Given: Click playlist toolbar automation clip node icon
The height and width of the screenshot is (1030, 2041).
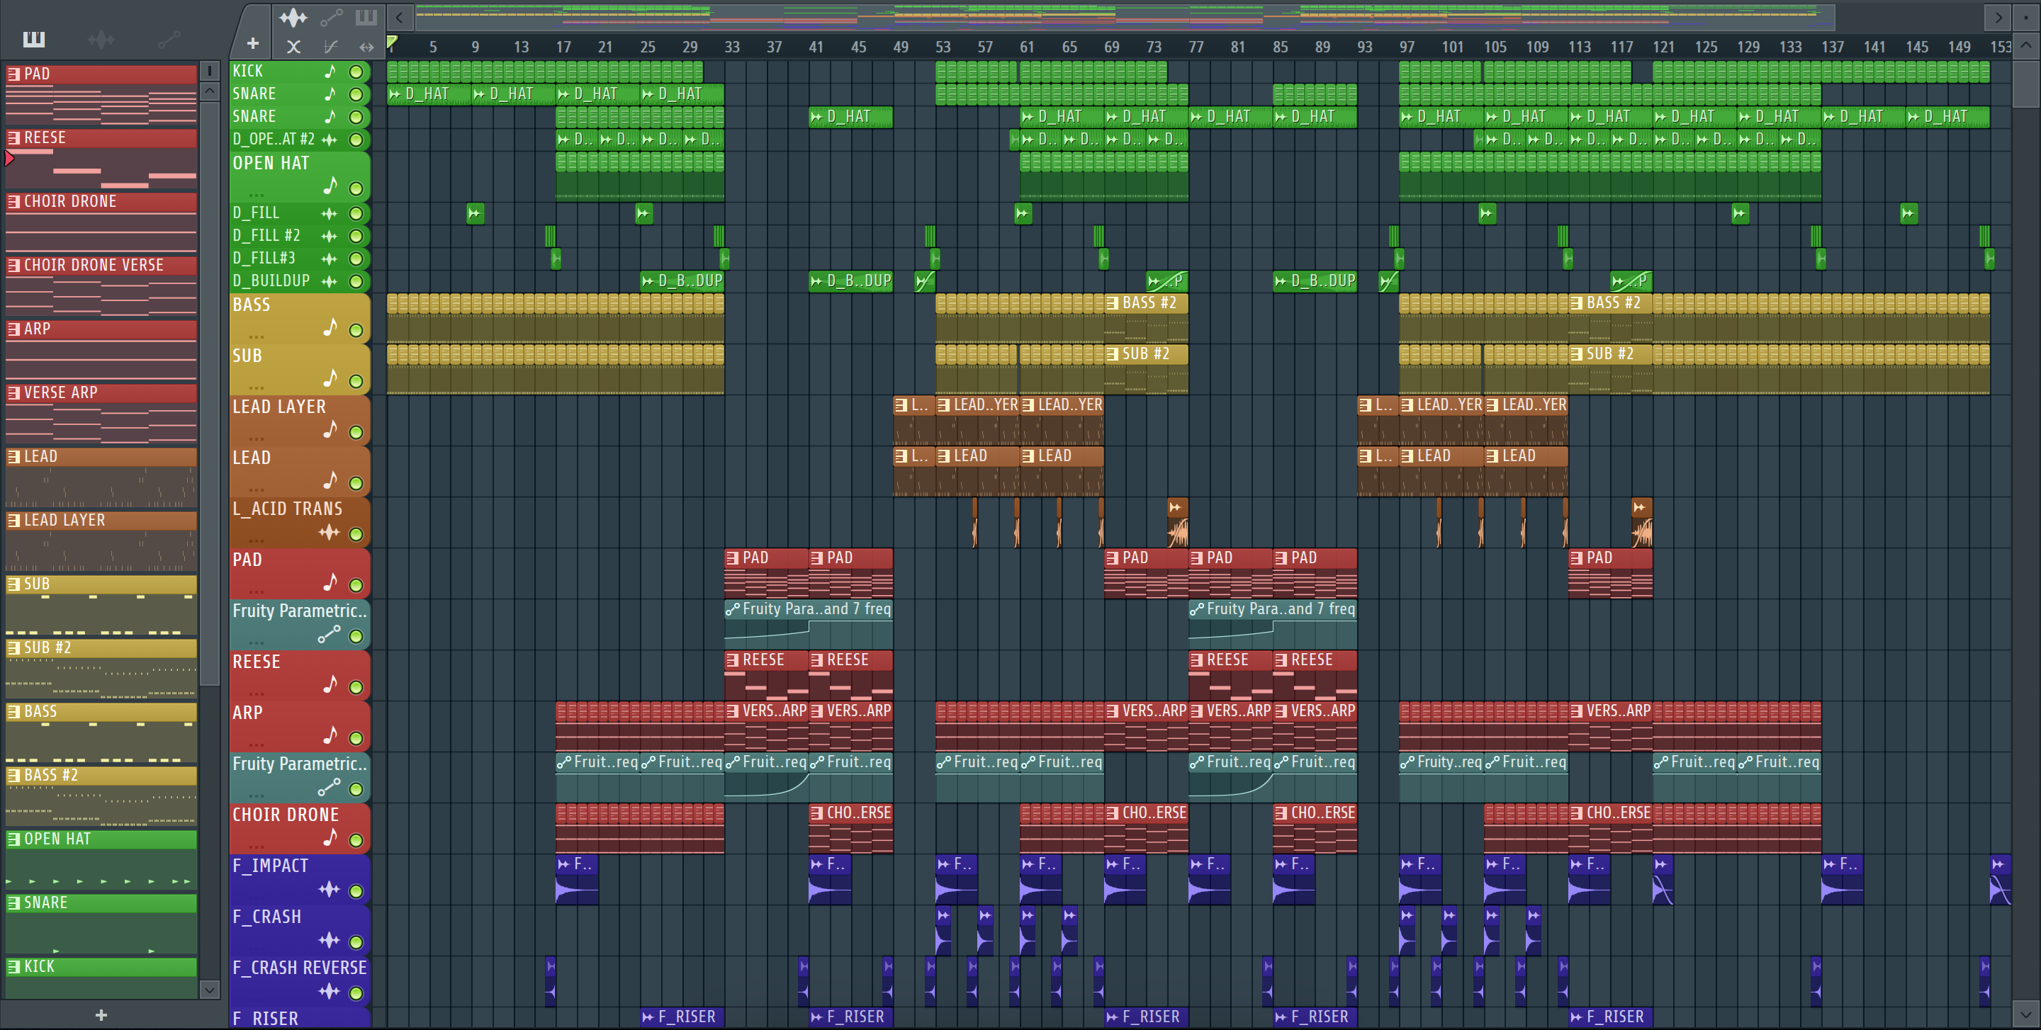Looking at the screenshot, I should click(x=331, y=16).
